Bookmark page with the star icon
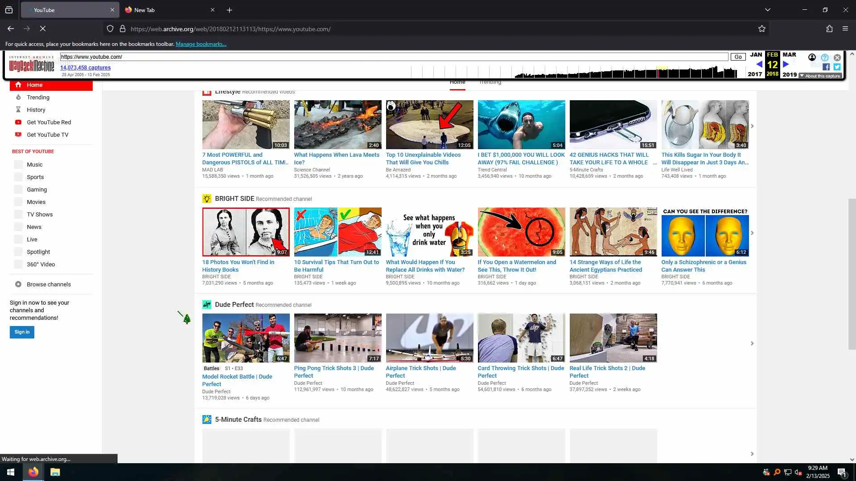The height and width of the screenshot is (481, 856). 761,29
